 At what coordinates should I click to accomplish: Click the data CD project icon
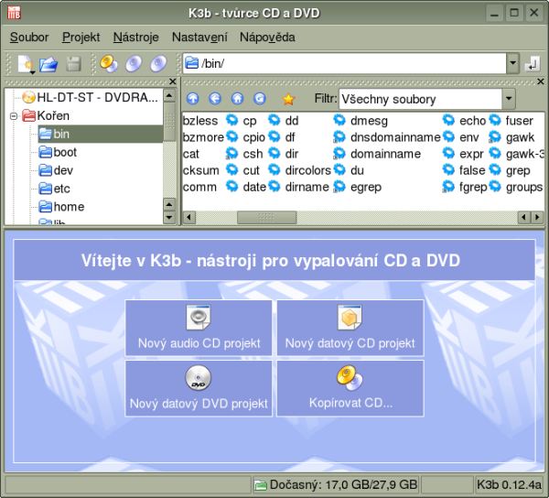coord(350,318)
